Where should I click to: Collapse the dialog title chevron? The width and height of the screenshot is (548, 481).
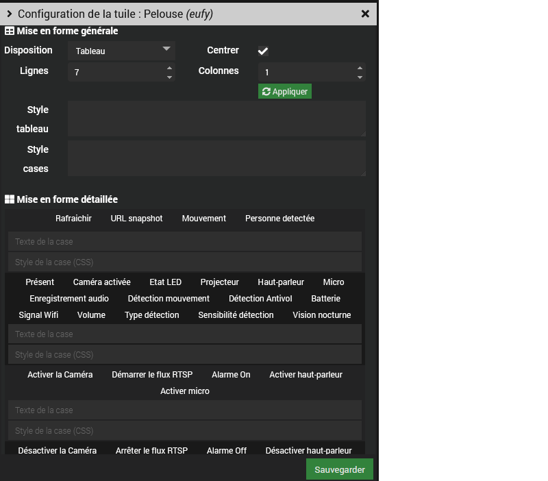coord(10,14)
